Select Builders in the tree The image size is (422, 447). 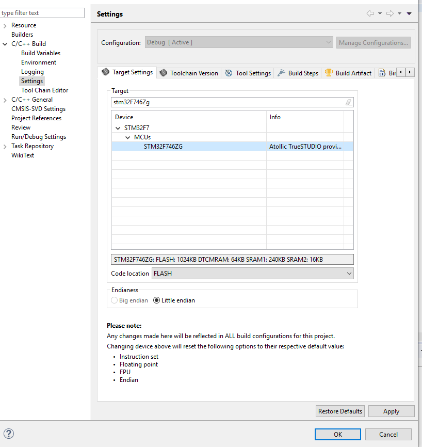pos(22,35)
